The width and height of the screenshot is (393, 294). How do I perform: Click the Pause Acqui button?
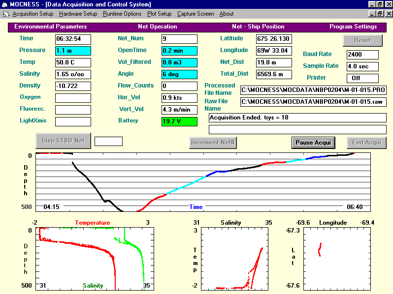pyautogui.click(x=313, y=143)
